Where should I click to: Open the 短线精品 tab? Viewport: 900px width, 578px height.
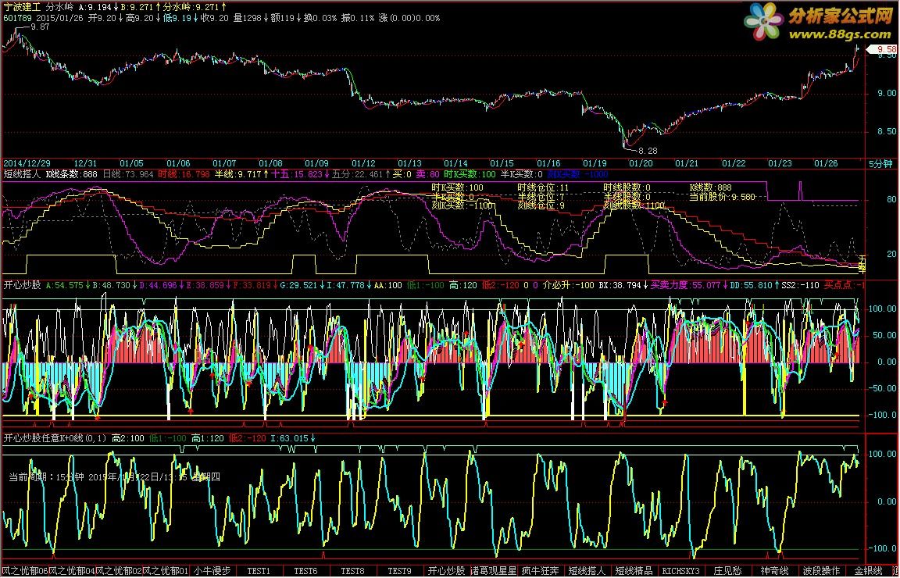(x=634, y=571)
